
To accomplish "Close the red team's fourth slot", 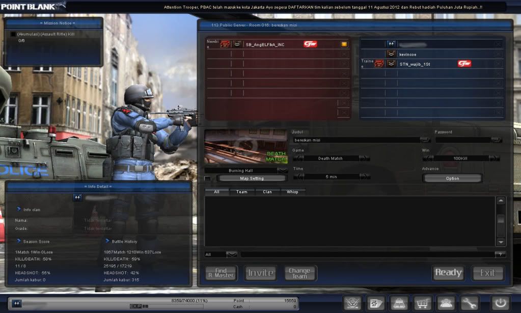I will click(344, 73).
